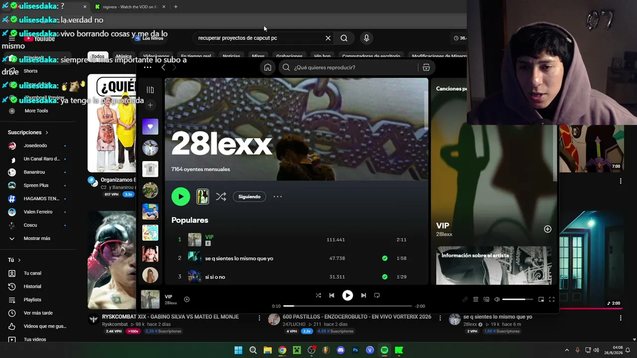Mute Spotify using the speaker icon
The width and height of the screenshot is (637, 358).
point(497,299)
